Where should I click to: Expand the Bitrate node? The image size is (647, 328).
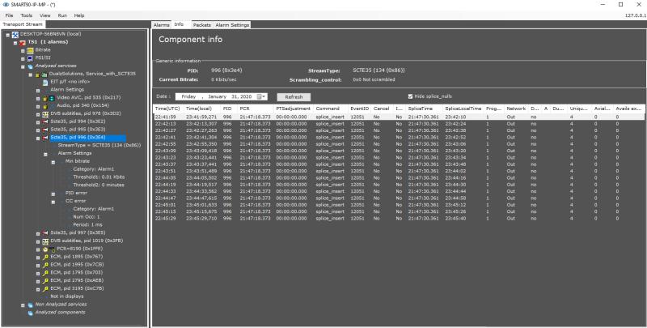coord(23,50)
